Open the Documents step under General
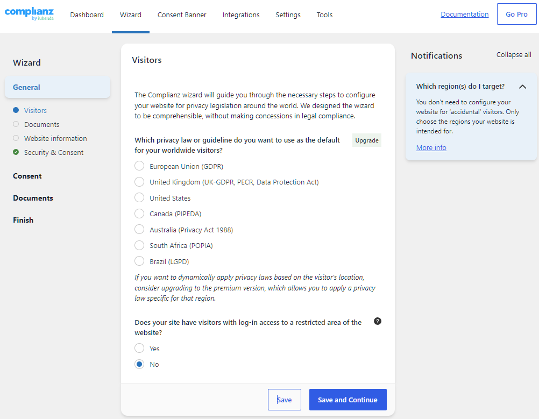The image size is (539, 419). [x=41, y=124]
